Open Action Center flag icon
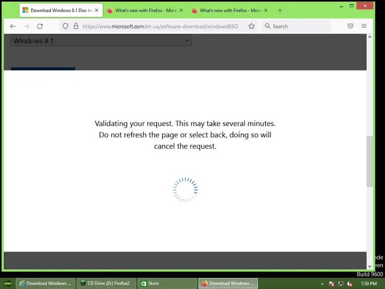This screenshot has height=289, width=385. point(332,284)
